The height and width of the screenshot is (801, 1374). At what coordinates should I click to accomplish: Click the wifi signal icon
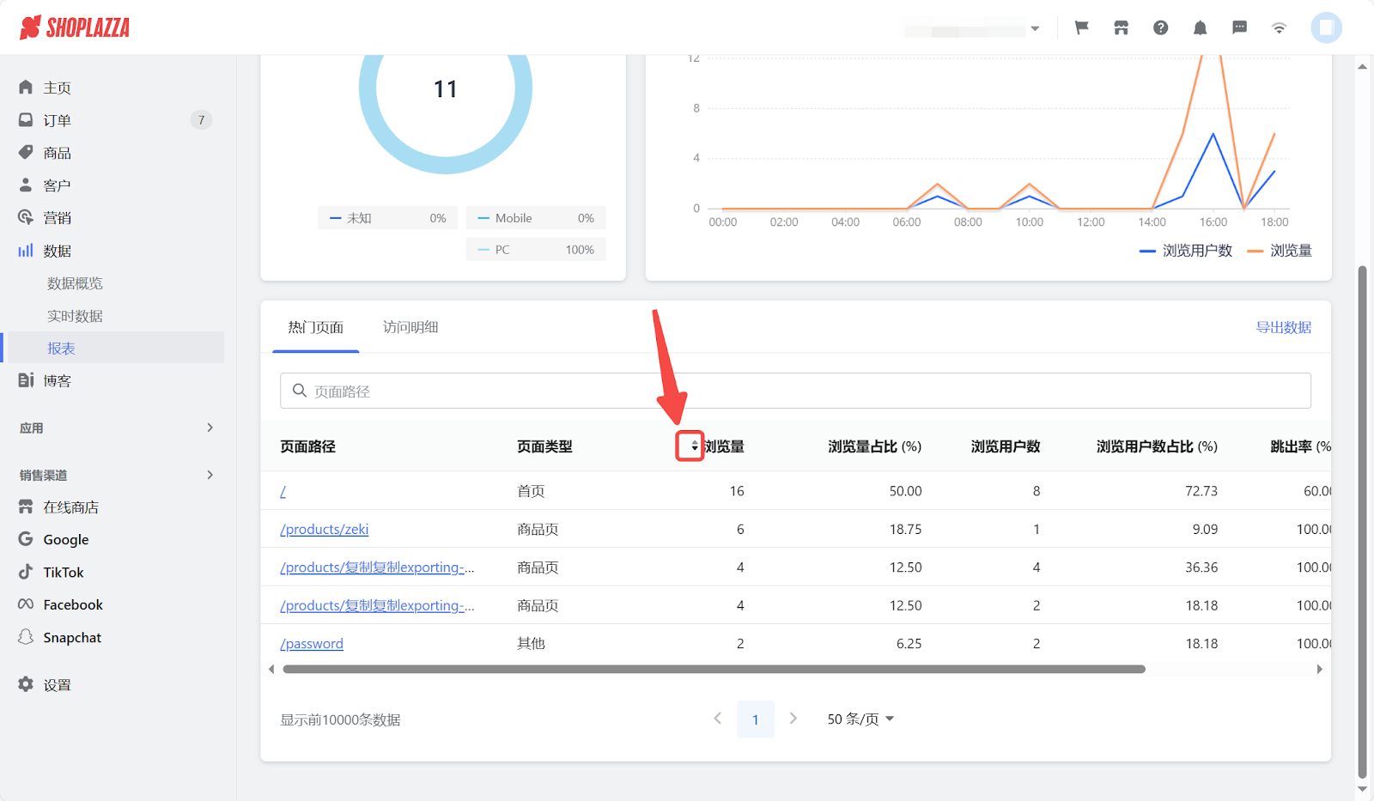pyautogui.click(x=1280, y=27)
